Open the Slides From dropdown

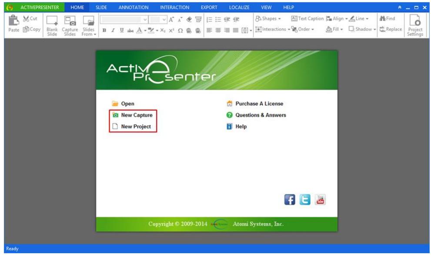(x=89, y=26)
